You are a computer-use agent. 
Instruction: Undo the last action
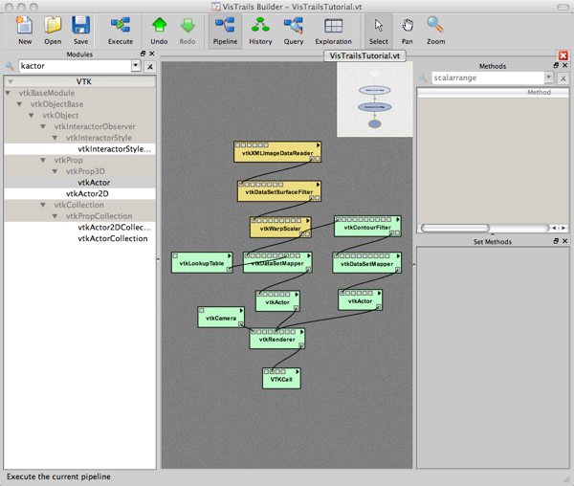159,31
